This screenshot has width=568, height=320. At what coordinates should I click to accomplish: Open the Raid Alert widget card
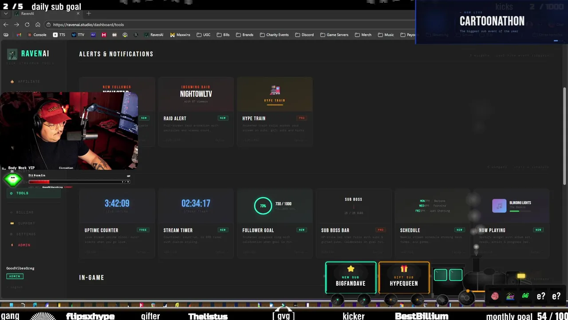point(196,112)
